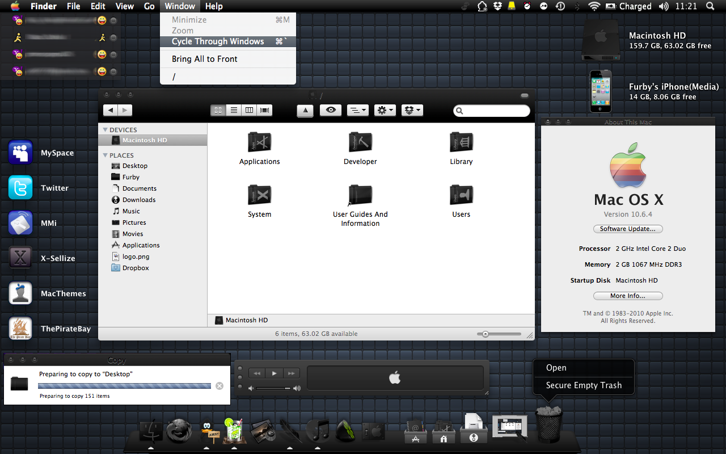Open the File menu
Screen dimensions: 726x454
tap(73, 6)
